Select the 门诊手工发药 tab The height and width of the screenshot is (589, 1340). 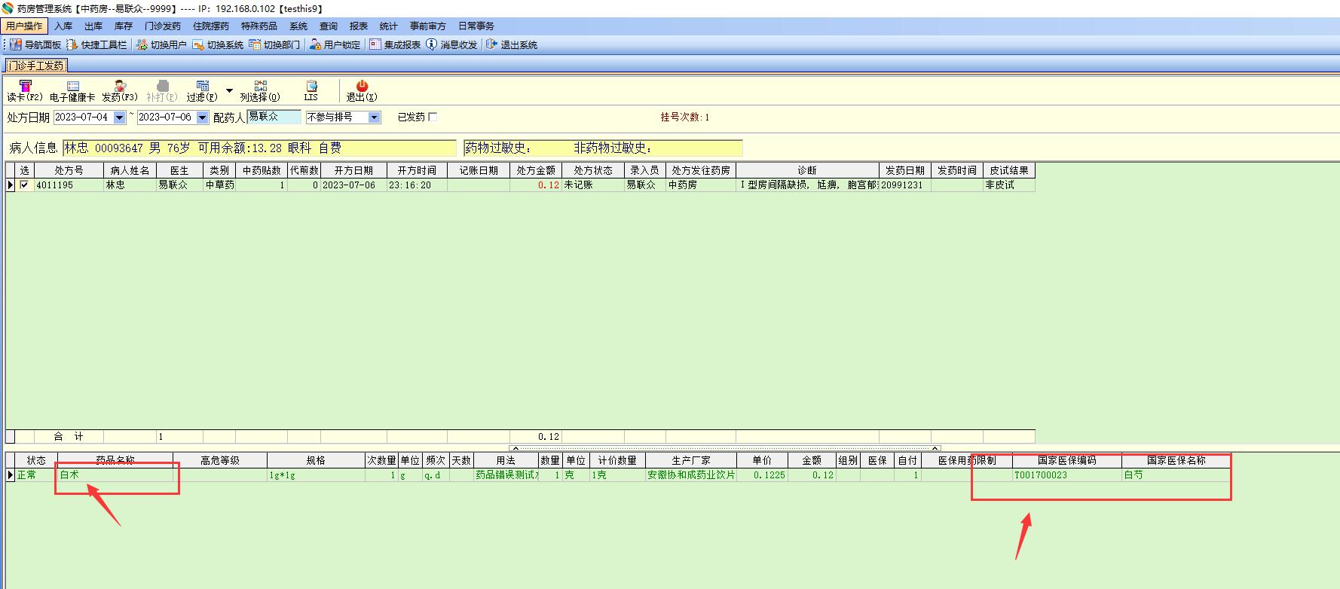coord(36,66)
